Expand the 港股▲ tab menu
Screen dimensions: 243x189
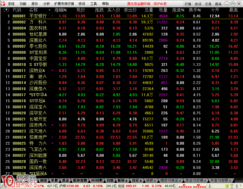tap(151, 180)
